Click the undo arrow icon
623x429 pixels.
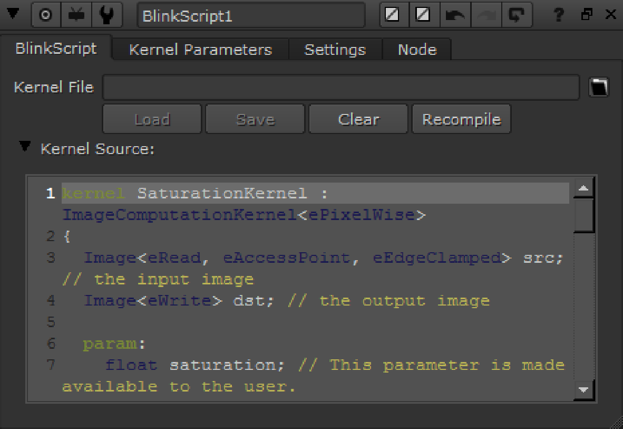click(455, 15)
